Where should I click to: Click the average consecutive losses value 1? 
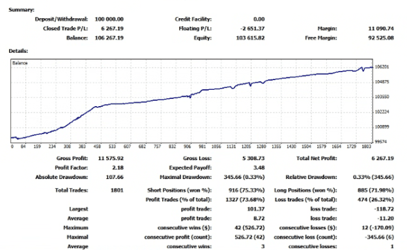[x=392, y=246]
